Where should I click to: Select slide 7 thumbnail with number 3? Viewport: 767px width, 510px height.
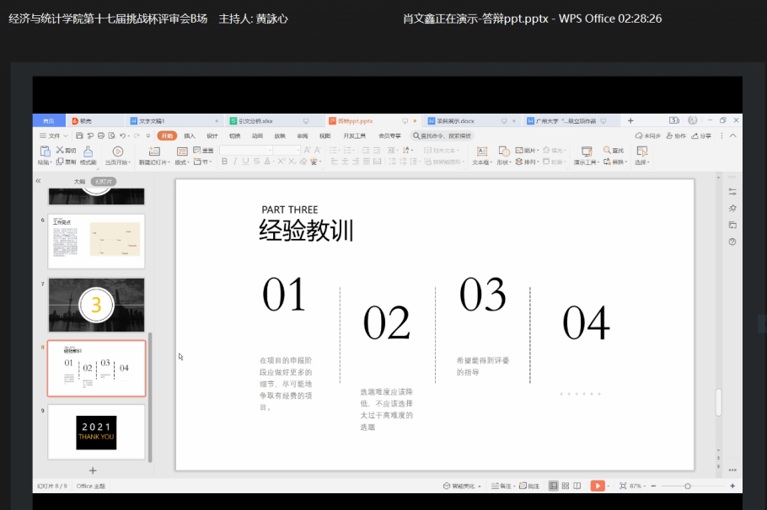tap(96, 305)
